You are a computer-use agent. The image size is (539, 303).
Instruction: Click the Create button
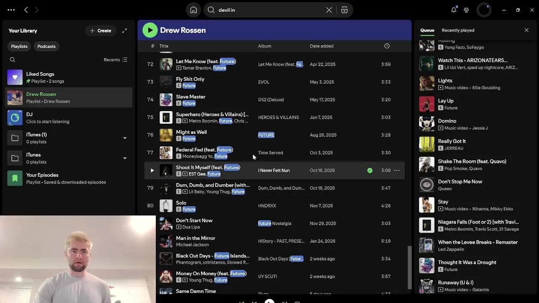point(101,31)
